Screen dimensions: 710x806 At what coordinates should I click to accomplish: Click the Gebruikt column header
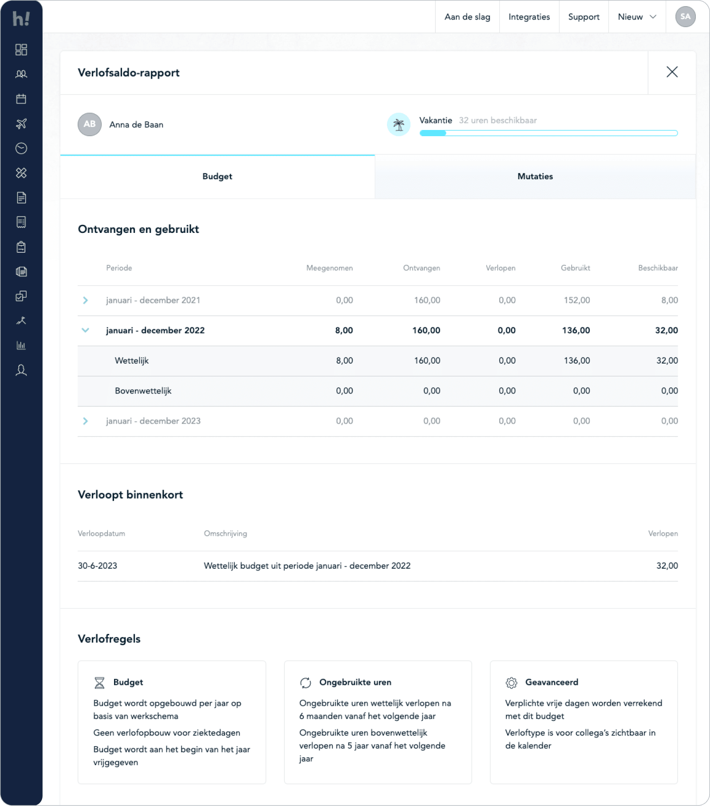[x=575, y=268]
